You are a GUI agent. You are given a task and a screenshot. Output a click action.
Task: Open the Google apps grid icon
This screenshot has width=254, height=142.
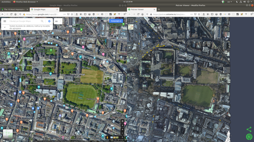(105, 21)
